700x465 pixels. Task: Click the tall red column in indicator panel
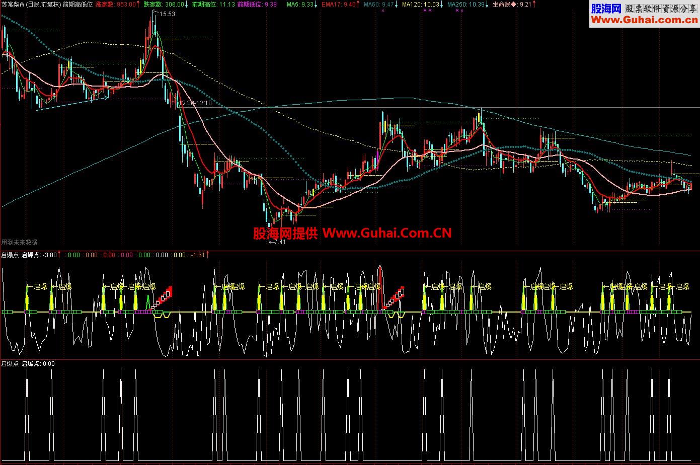pyautogui.click(x=380, y=287)
